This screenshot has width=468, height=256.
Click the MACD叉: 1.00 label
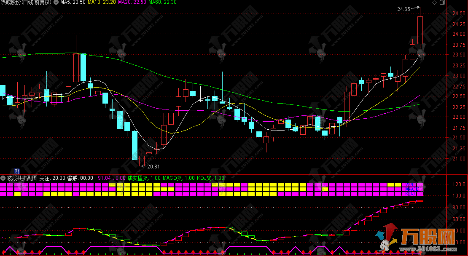tap(178, 178)
